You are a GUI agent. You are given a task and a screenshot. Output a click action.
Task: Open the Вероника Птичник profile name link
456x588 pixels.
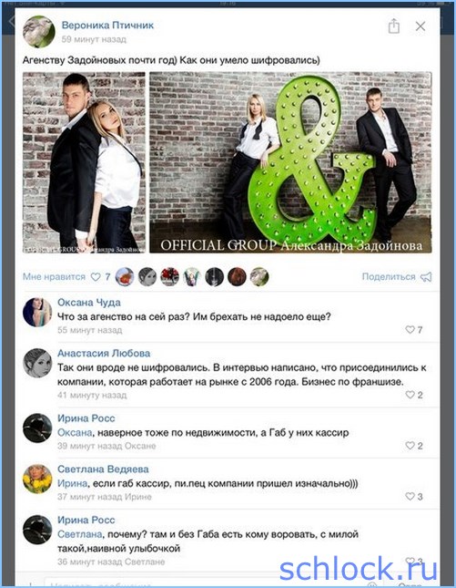point(107,26)
